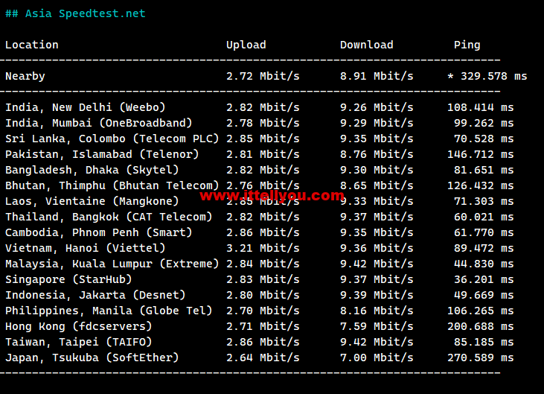Click Tsukuba upload '2.64 Mbit/s'
The height and width of the screenshot is (394, 544).
[263, 358]
